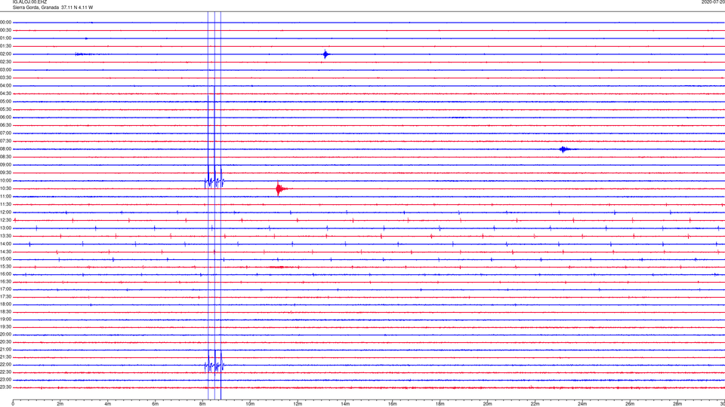Viewport: 725px width, 407px height.
Task: Click the 24m tick label on time axis
Action: (582, 404)
